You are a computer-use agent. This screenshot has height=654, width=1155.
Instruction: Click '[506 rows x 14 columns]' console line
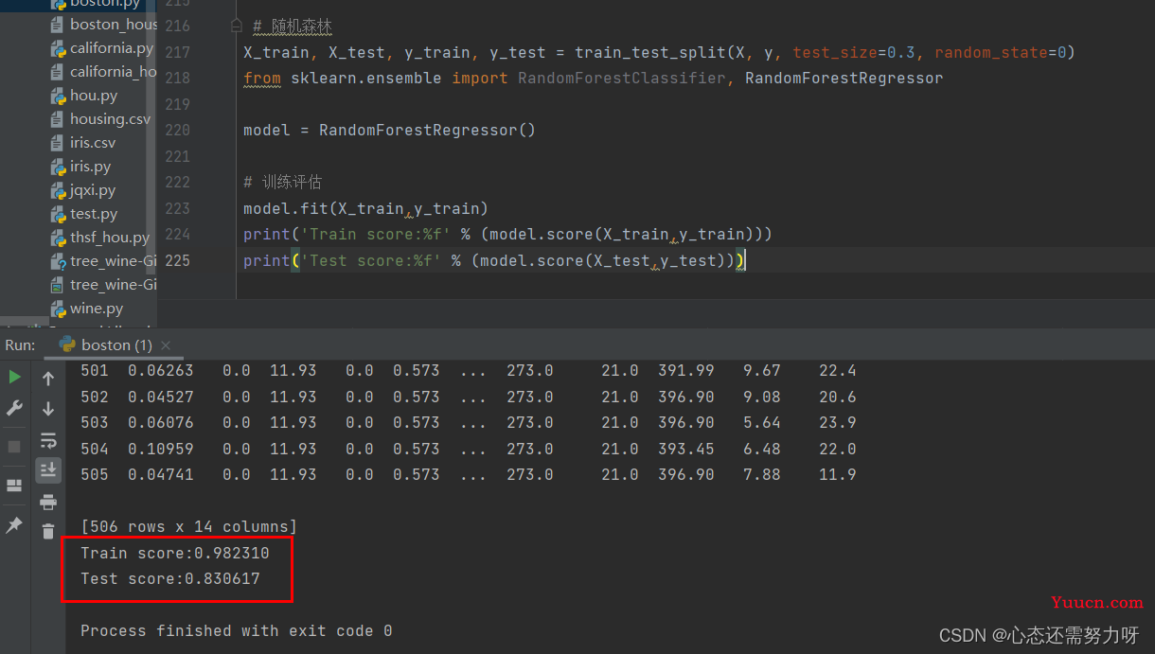pos(189,526)
